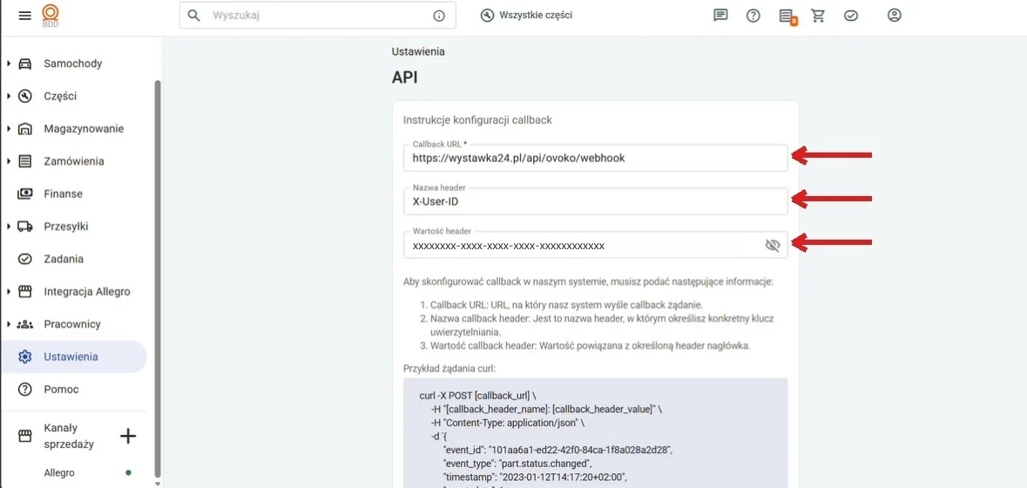Expand the Pracownicy menu arrow

point(9,324)
